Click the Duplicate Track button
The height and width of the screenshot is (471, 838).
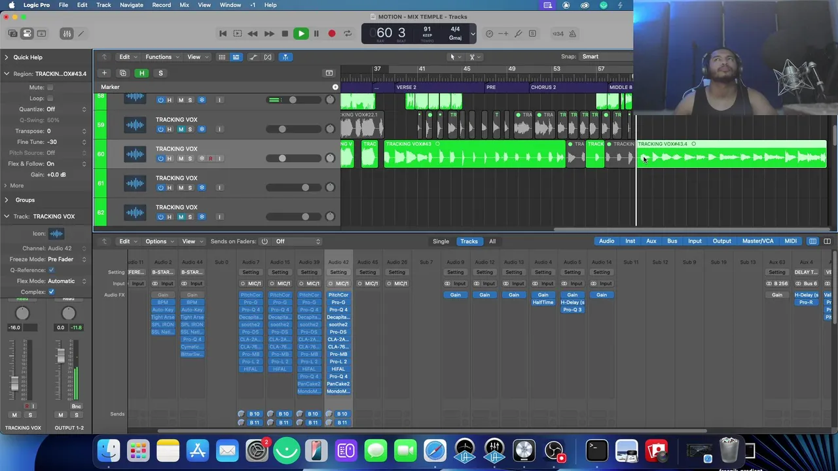(x=122, y=73)
